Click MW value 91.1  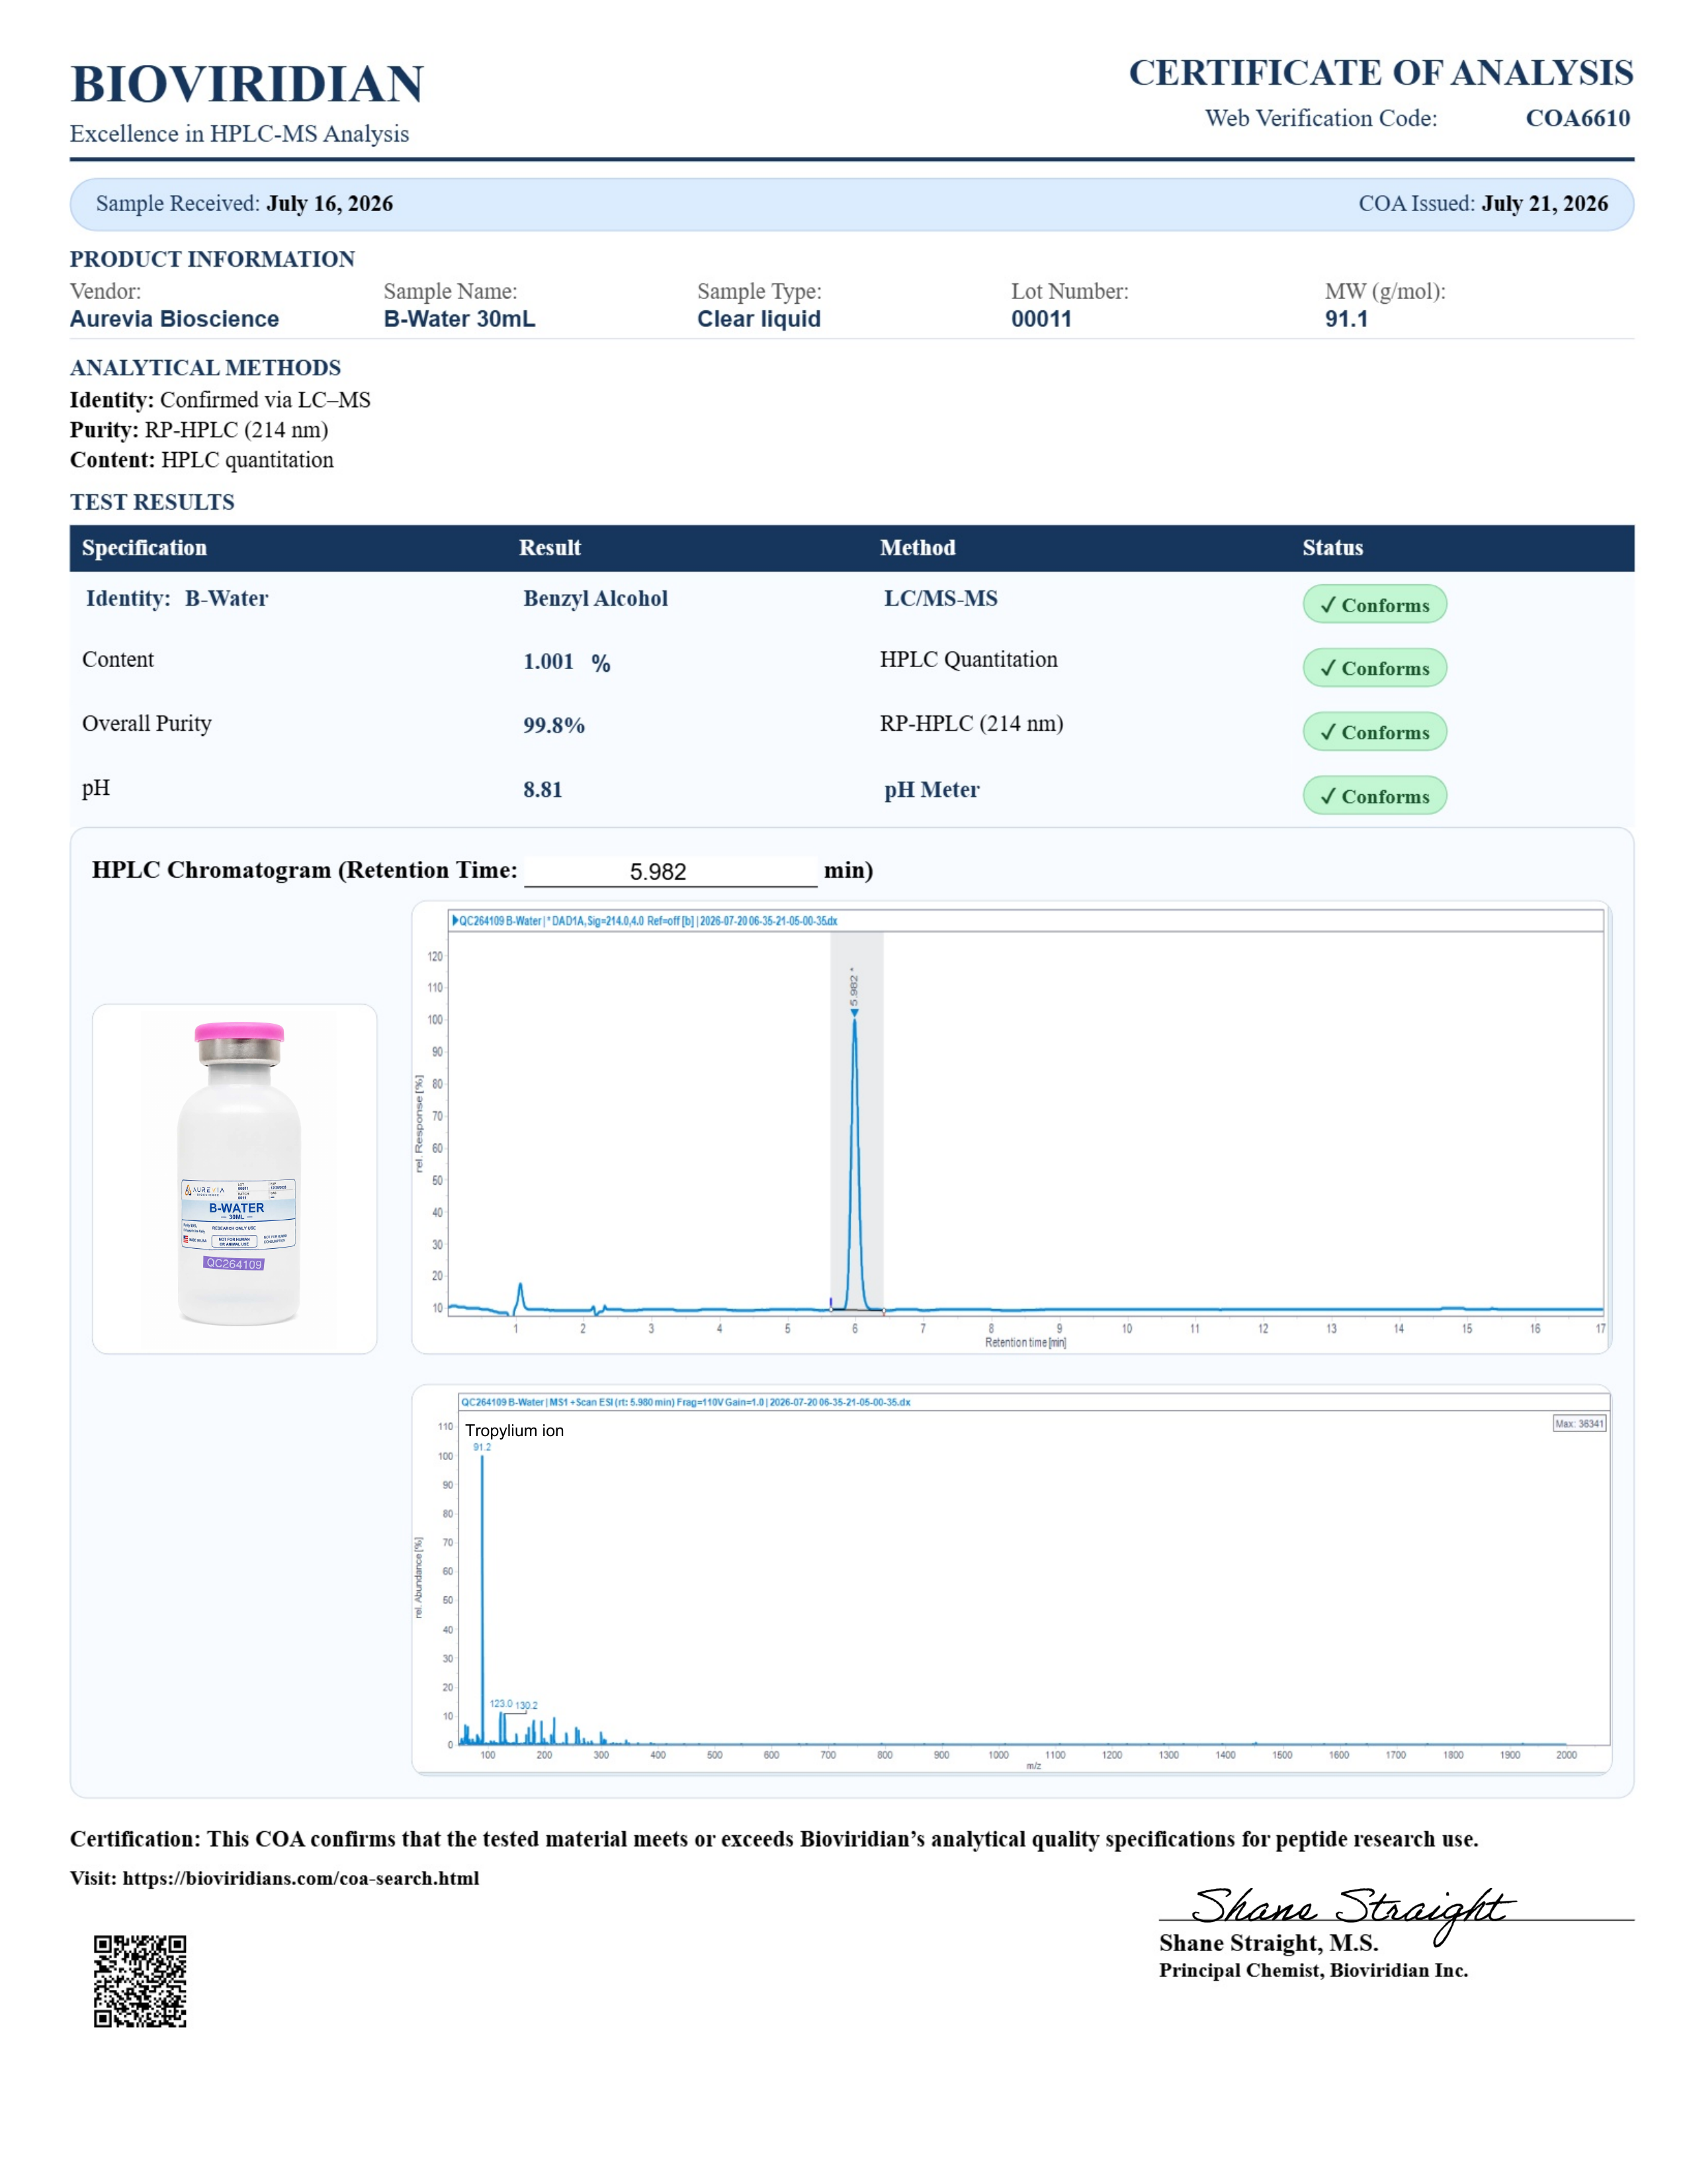pyautogui.click(x=1346, y=319)
